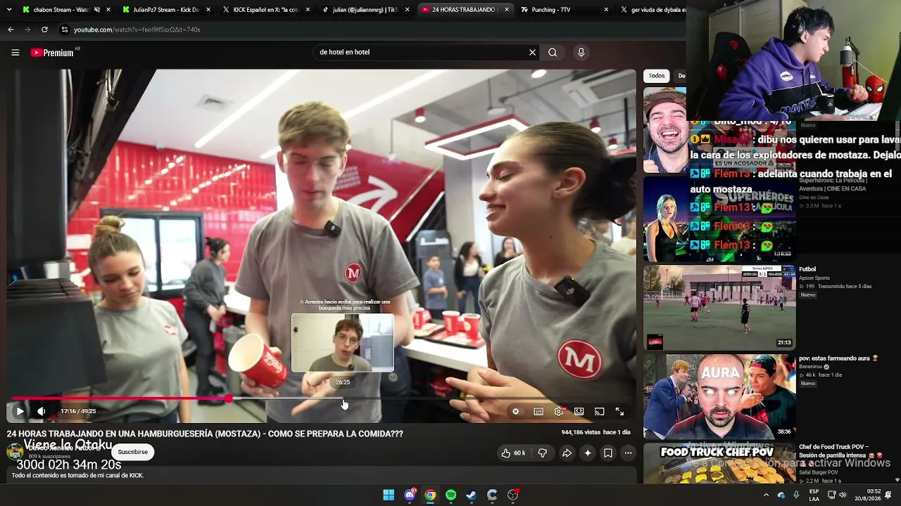This screenshot has width=901, height=506.
Task: Open the YouTube guide hamburger menu
Action: tap(15, 52)
